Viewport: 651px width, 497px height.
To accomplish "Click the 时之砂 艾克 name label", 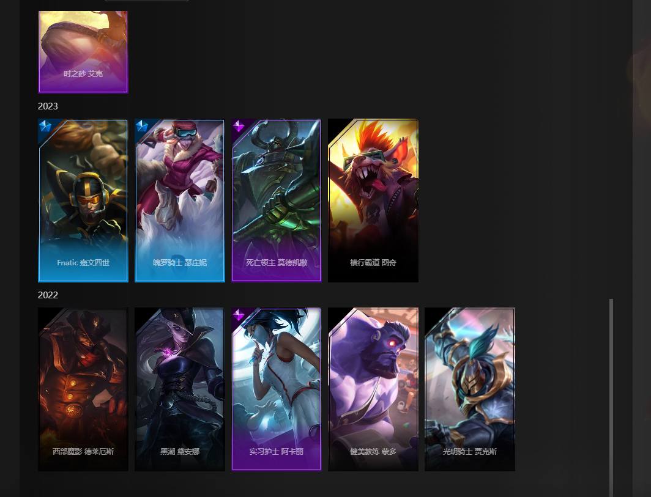I will click(x=83, y=74).
